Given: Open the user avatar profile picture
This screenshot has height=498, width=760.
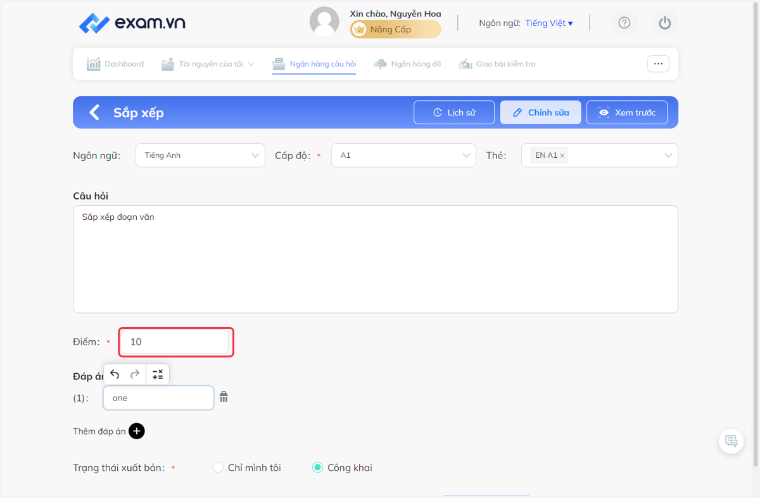Looking at the screenshot, I should click(324, 22).
